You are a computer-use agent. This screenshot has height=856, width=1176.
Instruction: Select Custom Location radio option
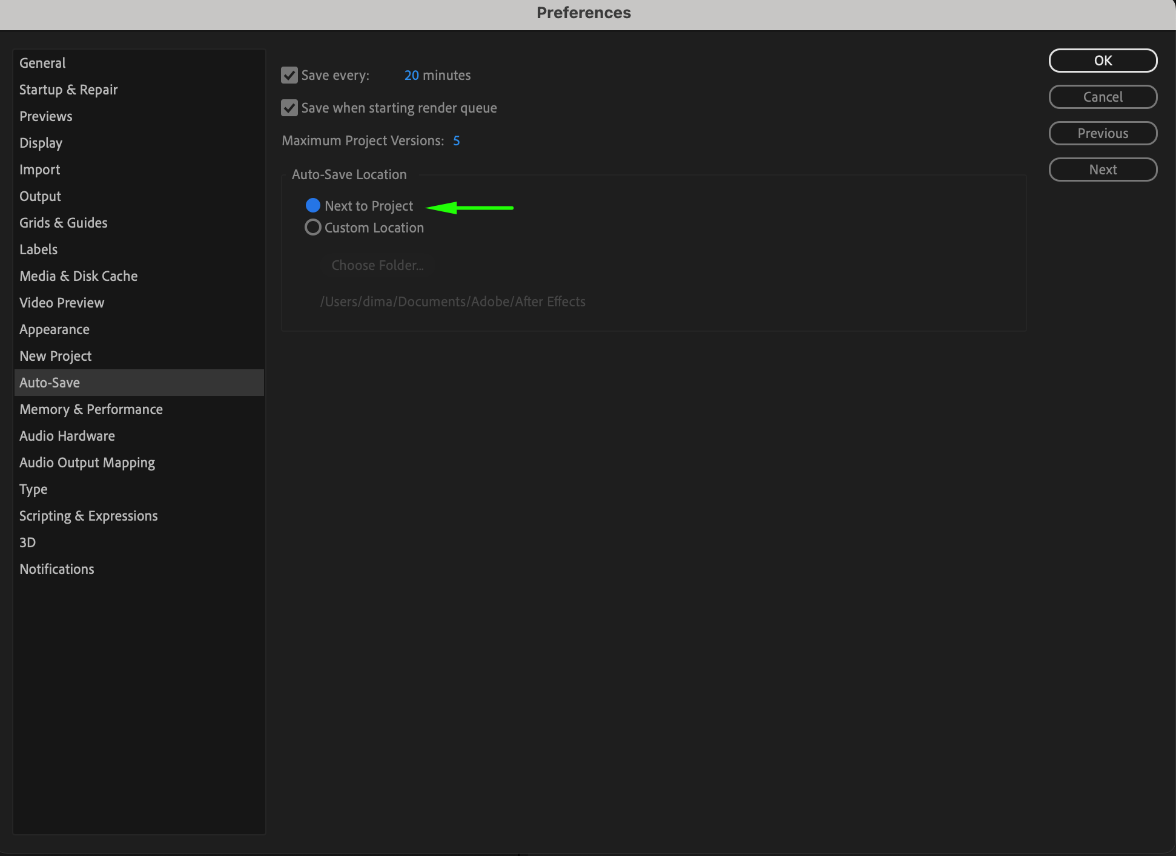(x=312, y=228)
